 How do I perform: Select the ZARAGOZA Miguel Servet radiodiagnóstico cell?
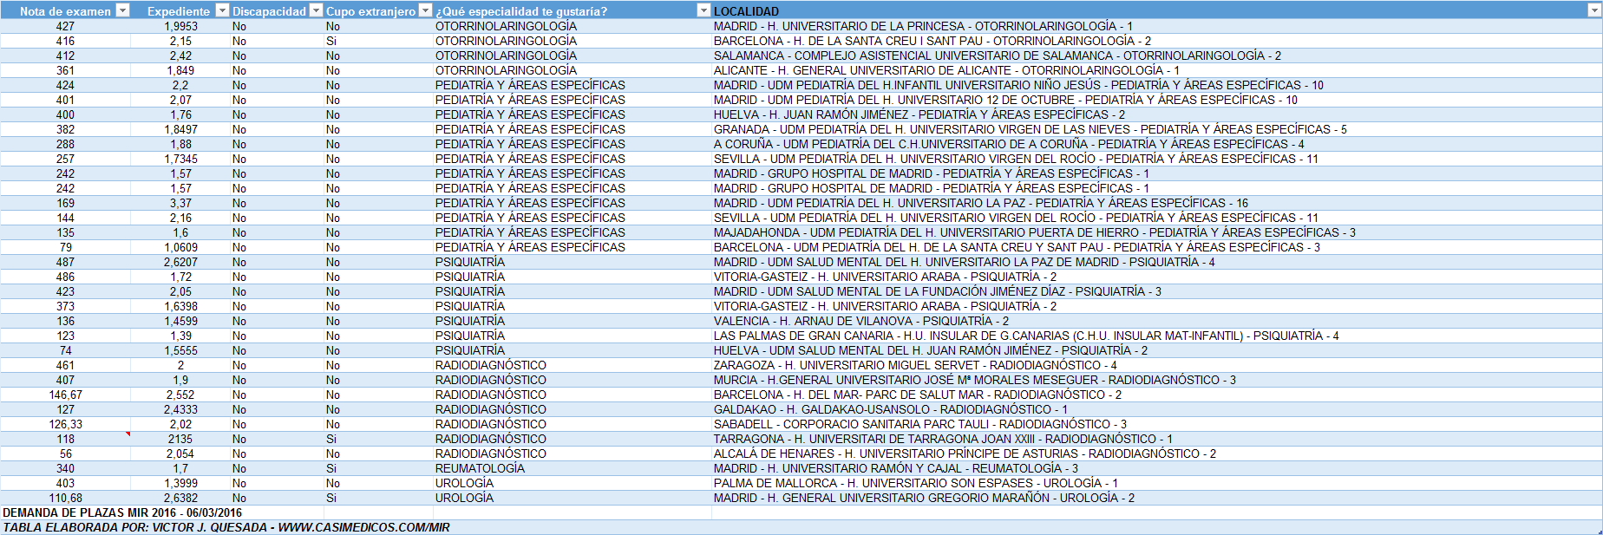click(x=1156, y=365)
